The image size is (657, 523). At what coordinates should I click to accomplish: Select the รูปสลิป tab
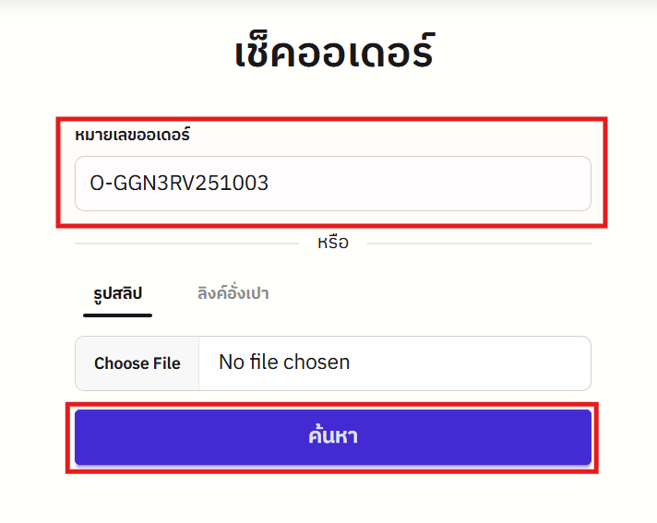tap(117, 293)
